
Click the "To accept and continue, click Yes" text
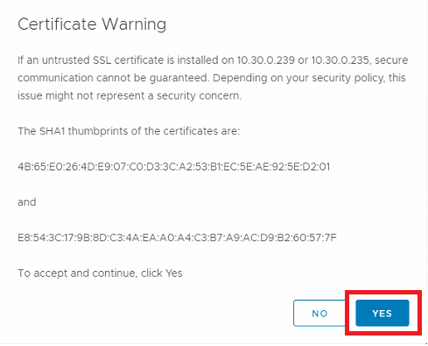[x=100, y=273]
